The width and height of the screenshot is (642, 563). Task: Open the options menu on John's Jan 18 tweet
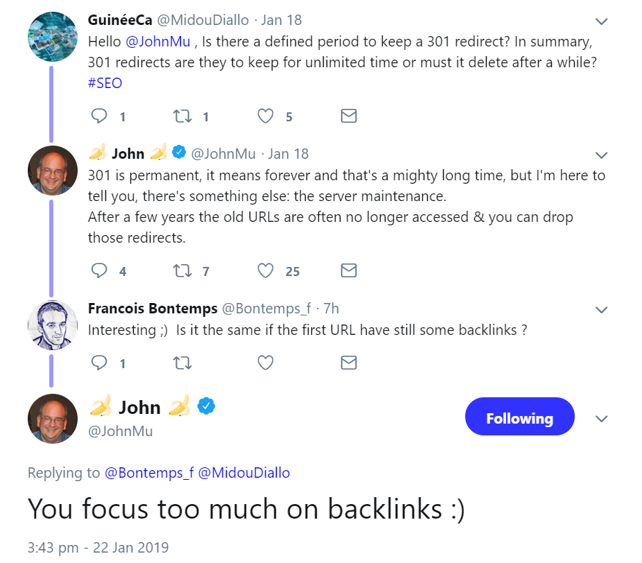(x=600, y=155)
